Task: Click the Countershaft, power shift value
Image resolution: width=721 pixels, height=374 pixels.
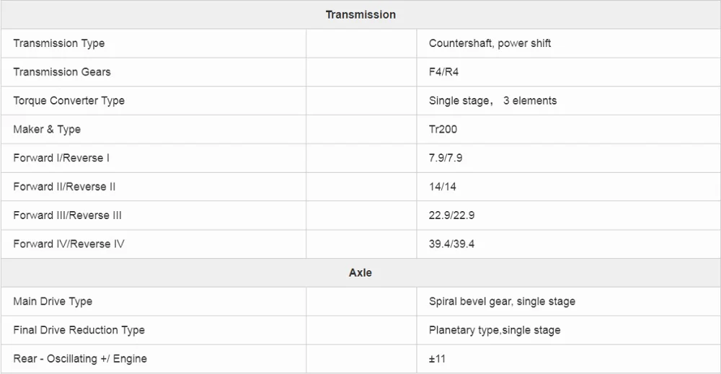Action: [x=490, y=43]
